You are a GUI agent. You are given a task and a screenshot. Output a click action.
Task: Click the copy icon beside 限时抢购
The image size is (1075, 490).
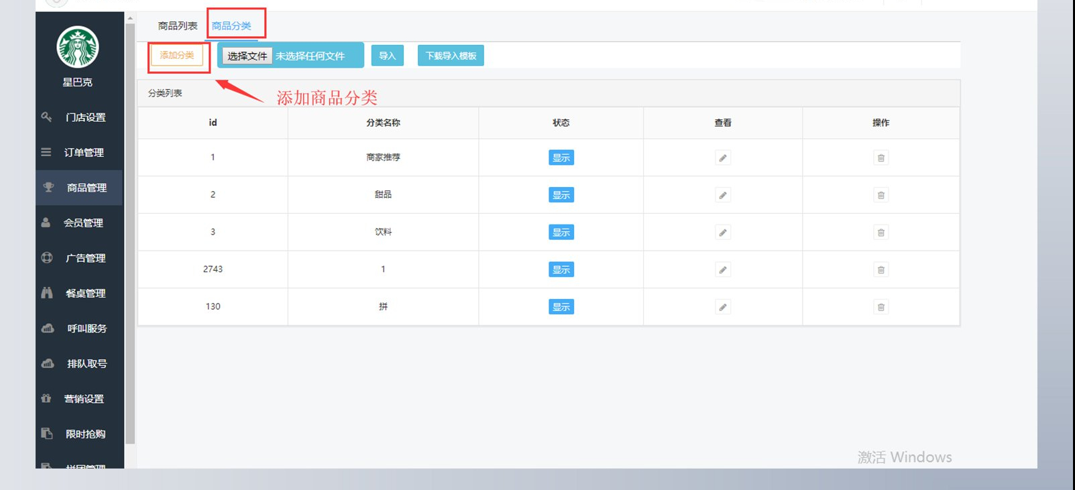pyautogui.click(x=47, y=434)
